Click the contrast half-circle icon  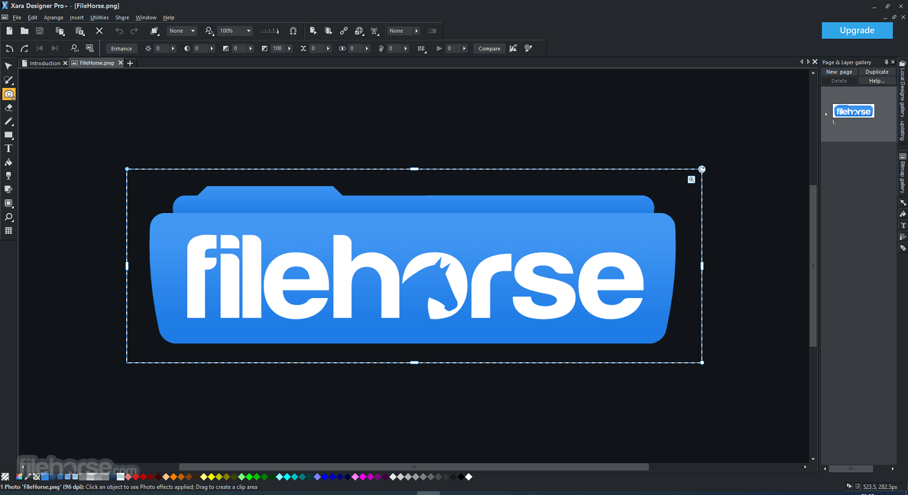pos(187,49)
